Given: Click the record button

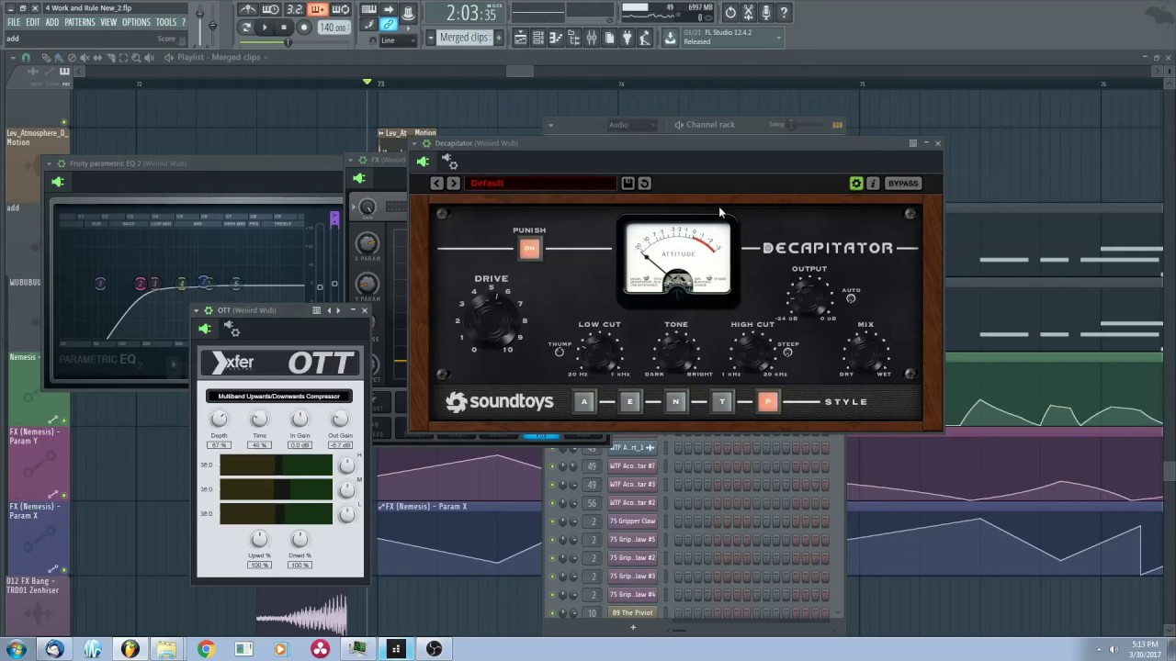Looking at the screenshot, I should (304, 28).
